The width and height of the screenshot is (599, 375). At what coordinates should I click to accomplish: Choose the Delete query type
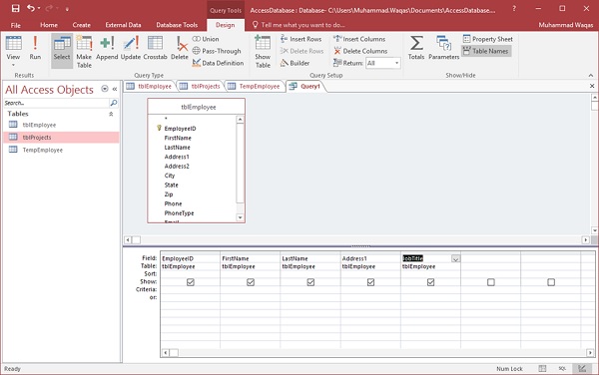179,48
